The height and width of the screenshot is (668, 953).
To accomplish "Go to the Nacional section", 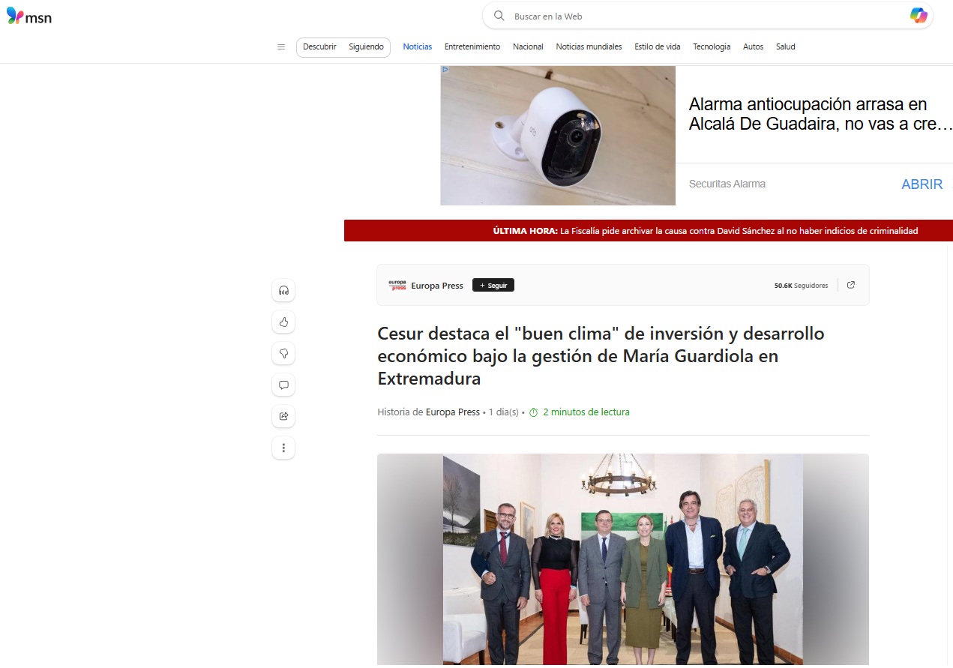I will tap(528, 46).
